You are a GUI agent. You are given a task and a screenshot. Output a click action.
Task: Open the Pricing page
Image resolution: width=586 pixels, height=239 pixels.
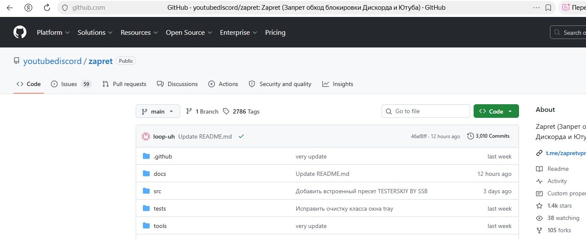[x=275, y=33]
